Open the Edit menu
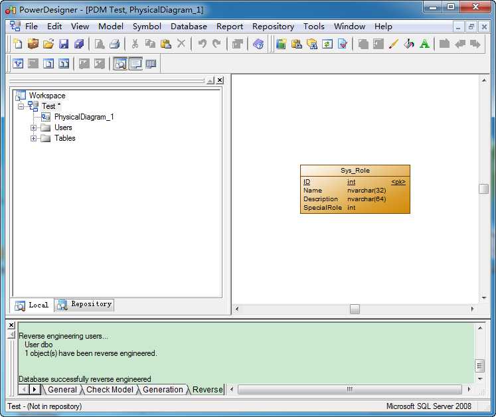 (54, 27)
